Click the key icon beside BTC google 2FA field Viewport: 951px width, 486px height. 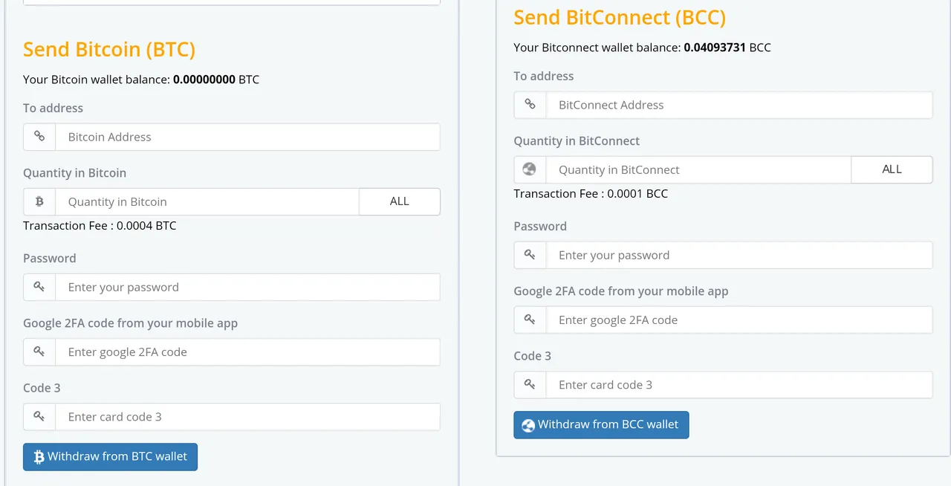39,351
